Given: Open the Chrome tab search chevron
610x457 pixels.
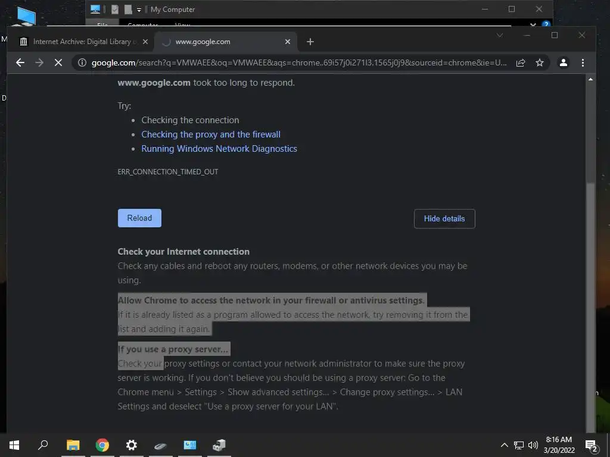Looking at the screenshot, I should point(500,35).
